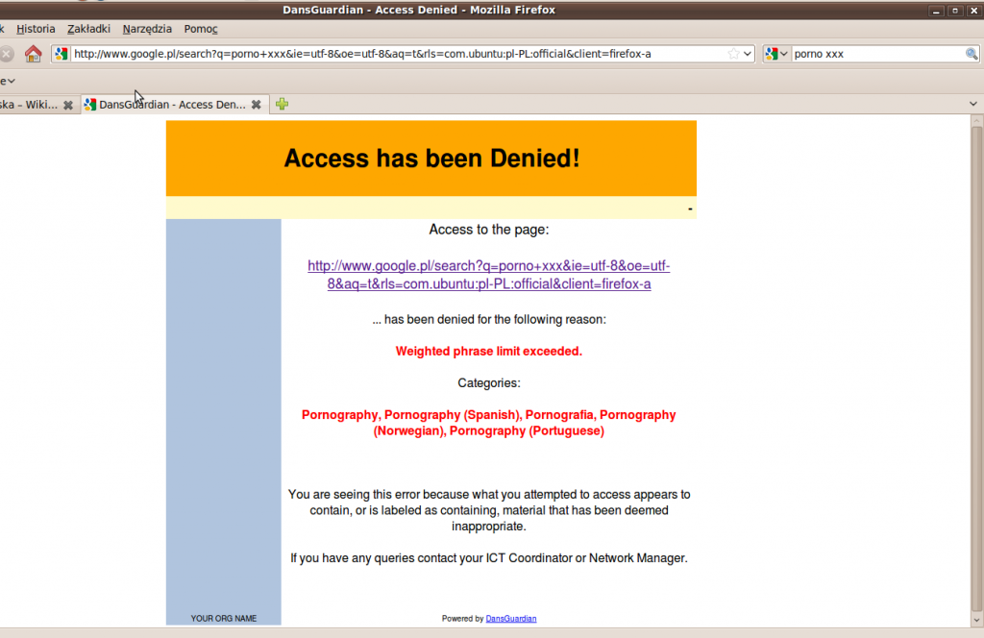Click the search magnifier icon
This screenshot has height=638, width=984.
(x=972, y=54)
